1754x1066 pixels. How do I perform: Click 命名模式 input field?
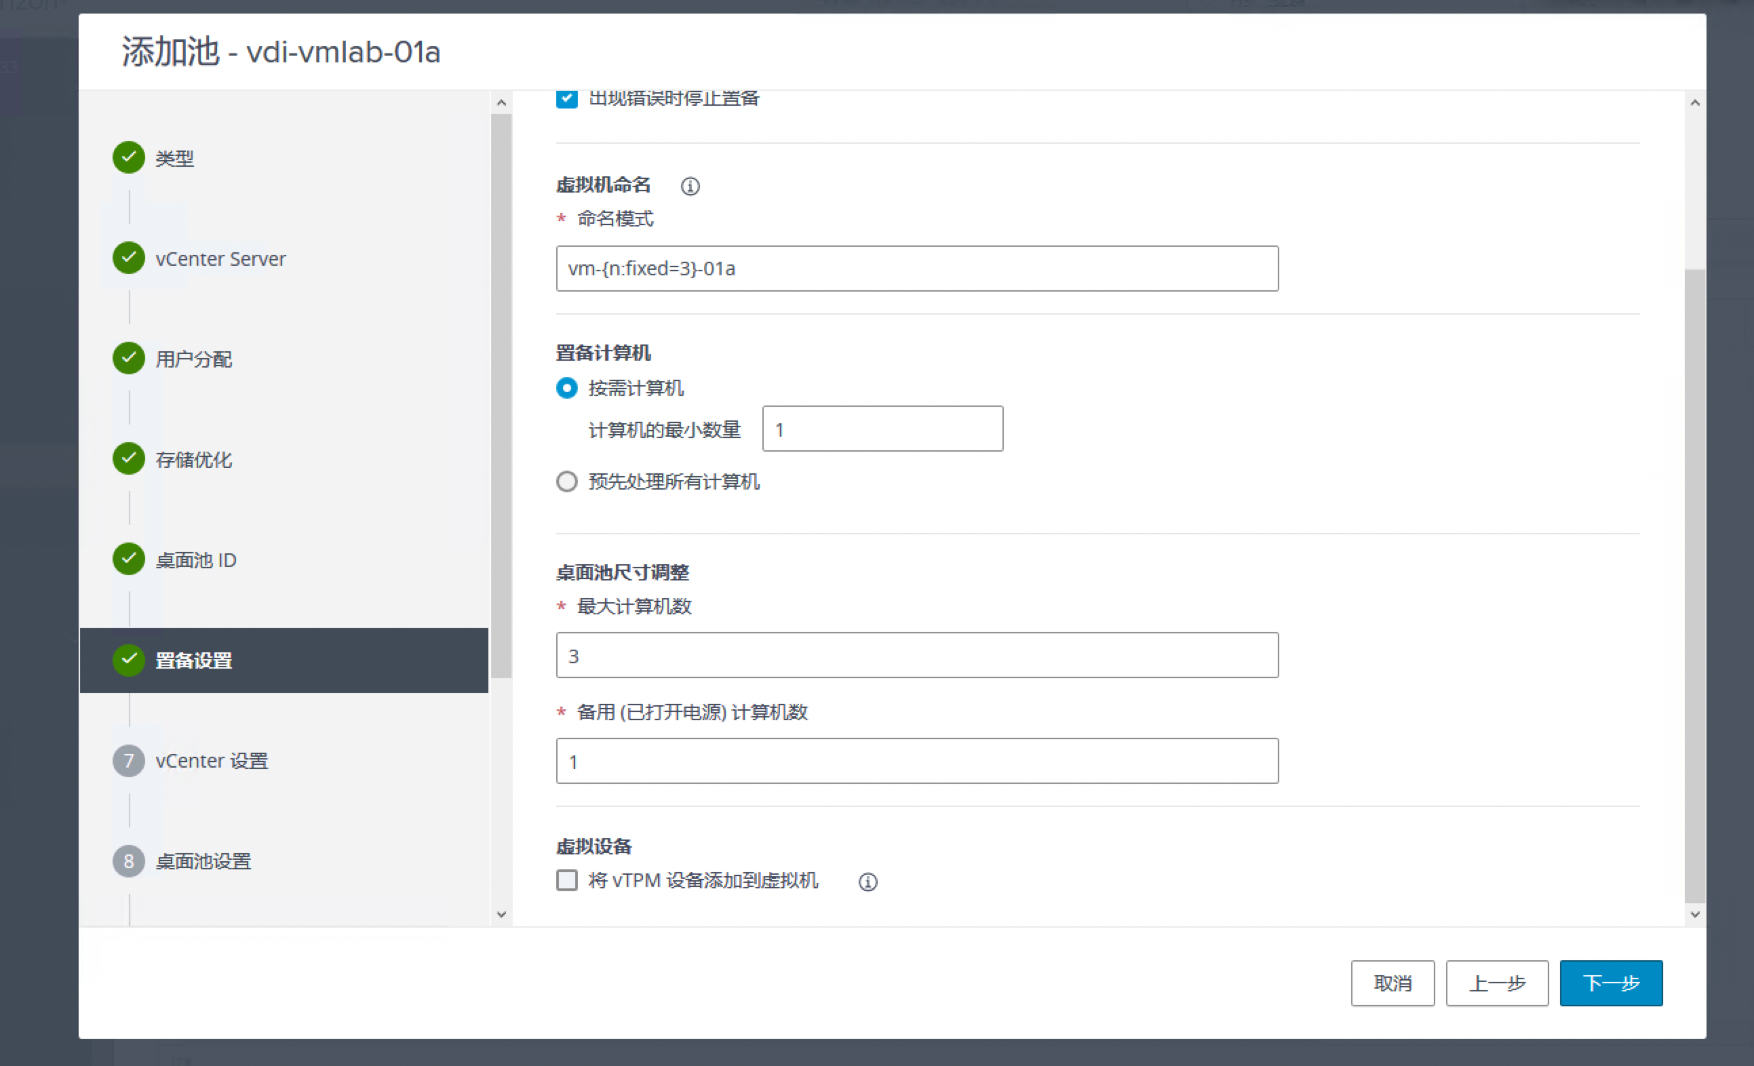pyautogui.click(x=916, y=269)
